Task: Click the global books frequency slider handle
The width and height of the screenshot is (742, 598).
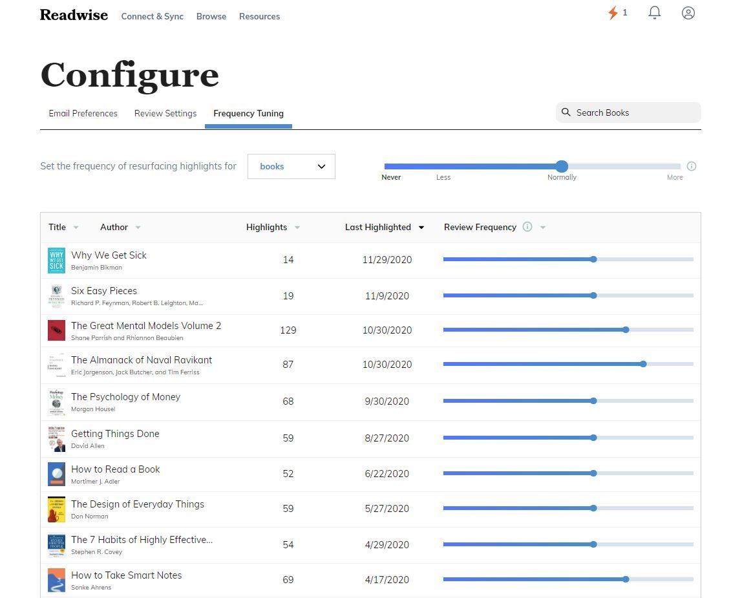Action: (562, 166)
